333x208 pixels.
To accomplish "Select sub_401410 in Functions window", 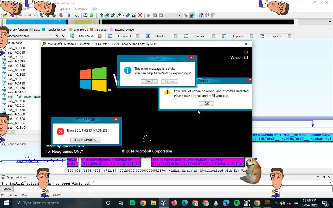I will pyautogui.click(x=16, y=79).
